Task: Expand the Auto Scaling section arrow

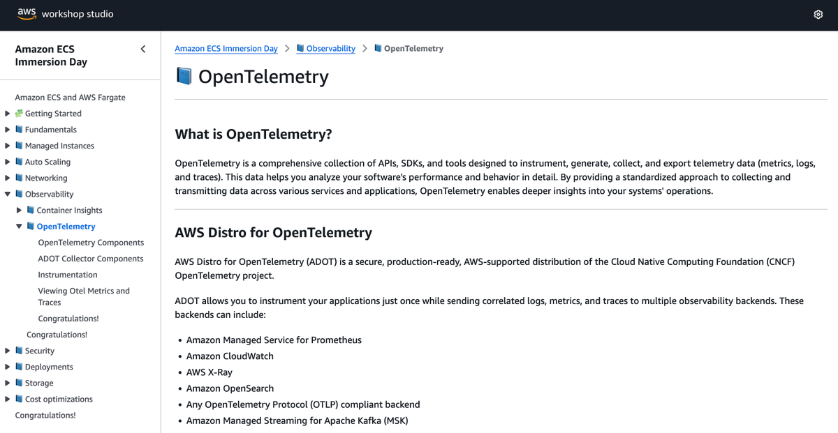Action: point(8,161)
